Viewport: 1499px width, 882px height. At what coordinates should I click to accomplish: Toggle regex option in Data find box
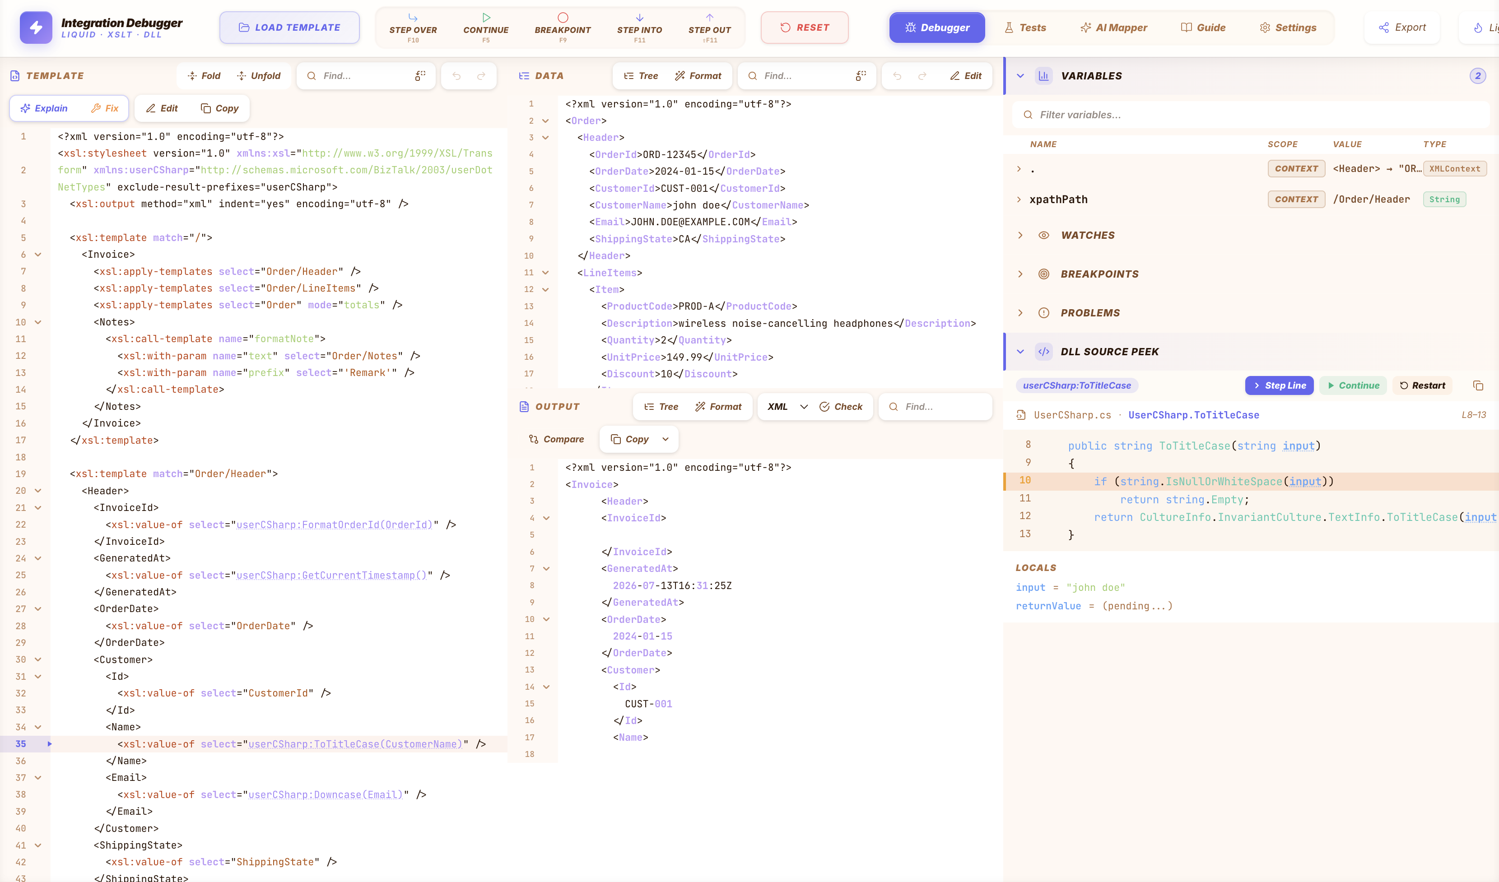coord(861,75)
